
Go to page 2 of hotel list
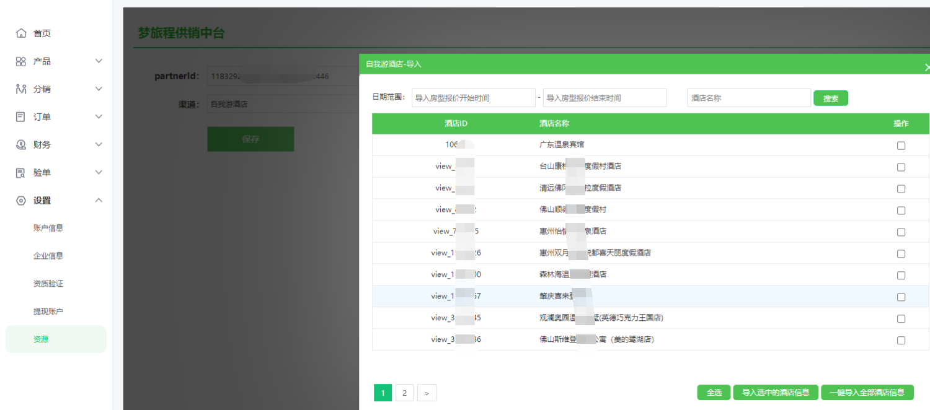pos(404,393)
